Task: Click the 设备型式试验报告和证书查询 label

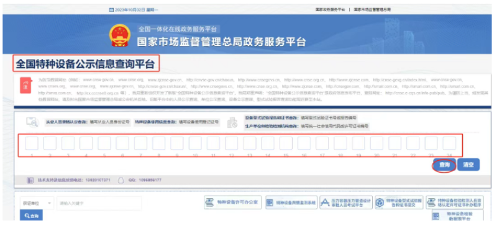Action: tap(271, 117)
